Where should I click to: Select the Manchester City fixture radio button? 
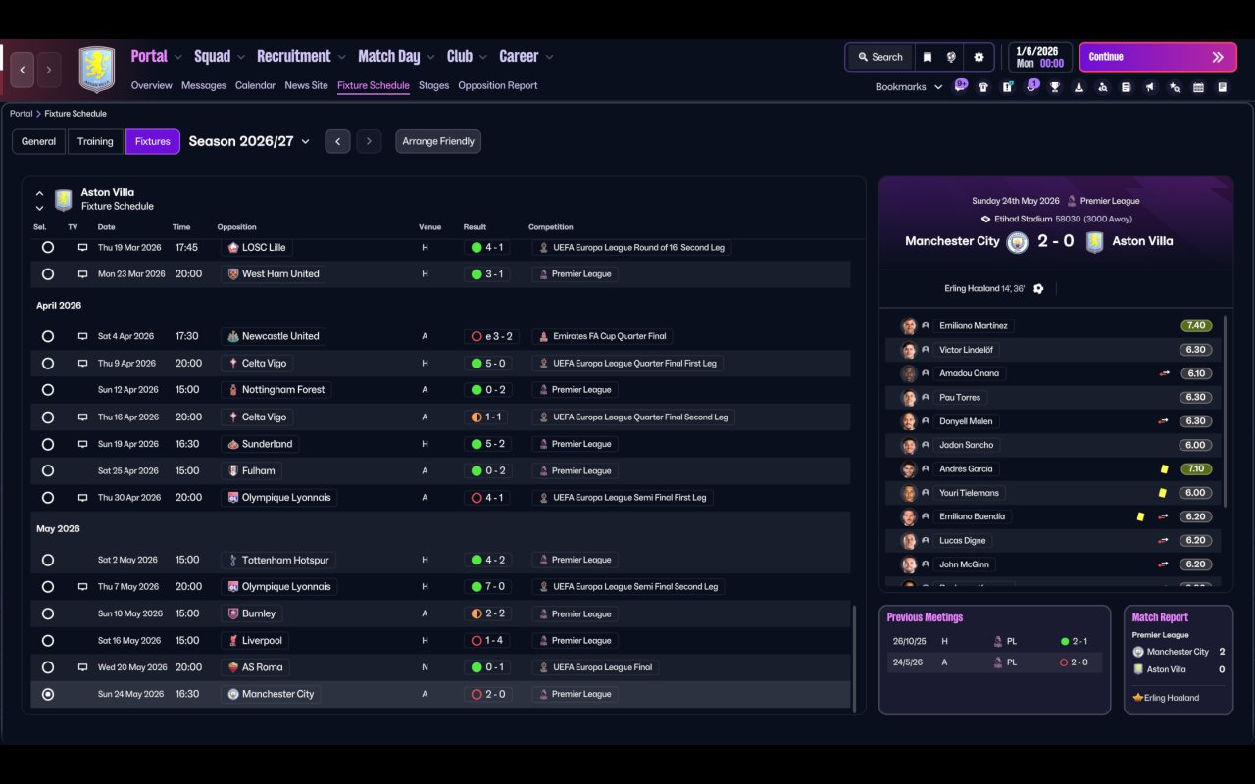click(48, 694)
